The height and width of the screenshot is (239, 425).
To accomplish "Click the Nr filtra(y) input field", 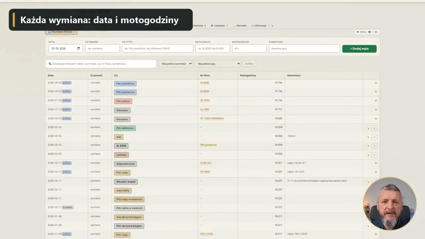I will pyautogui.click(x=212, y=48).
